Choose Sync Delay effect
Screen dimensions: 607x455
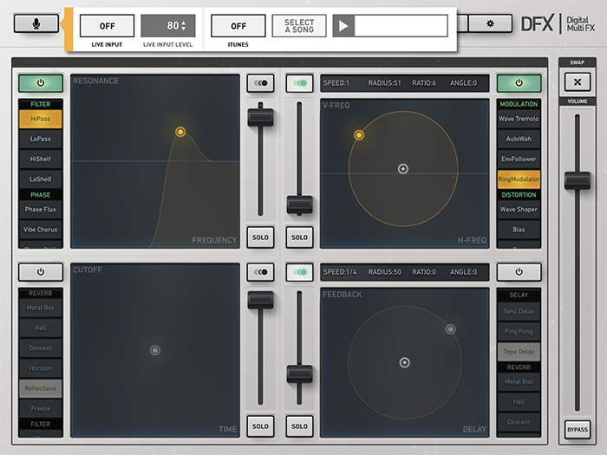pos(519,311)
